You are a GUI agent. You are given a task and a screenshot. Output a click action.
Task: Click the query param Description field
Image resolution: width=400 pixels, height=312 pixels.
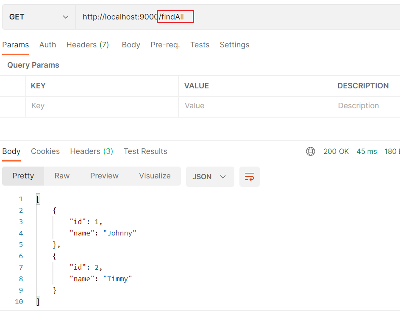[x=366, y=107]
